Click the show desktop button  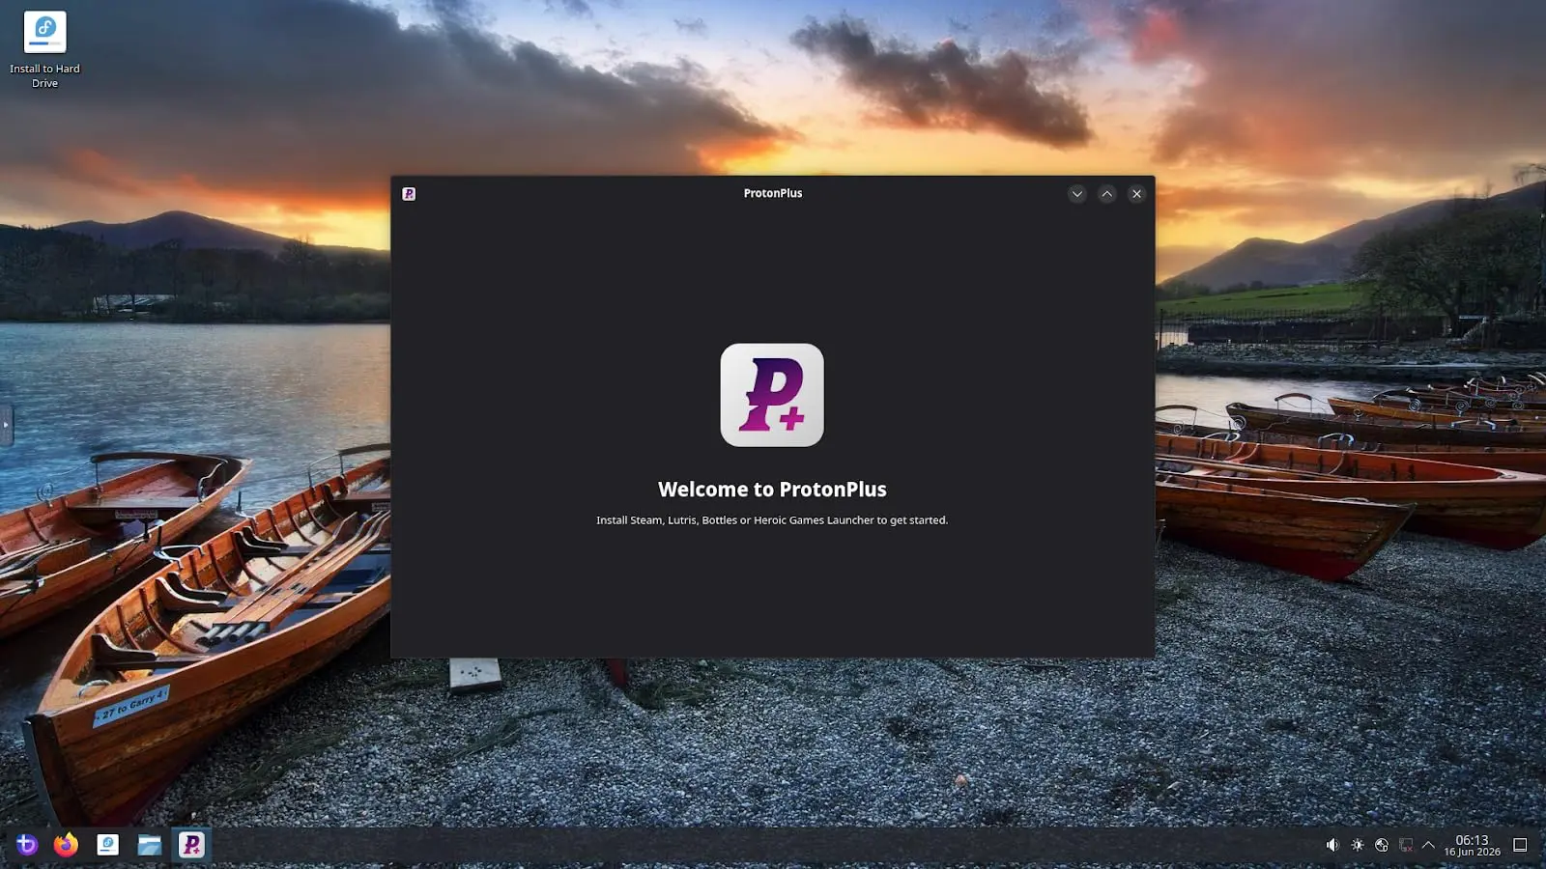point(1520,845)
